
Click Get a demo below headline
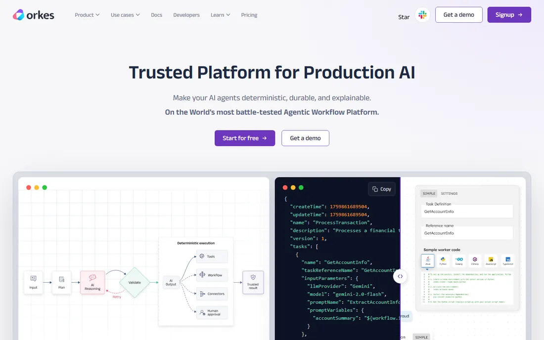click(x=305, y=138)
